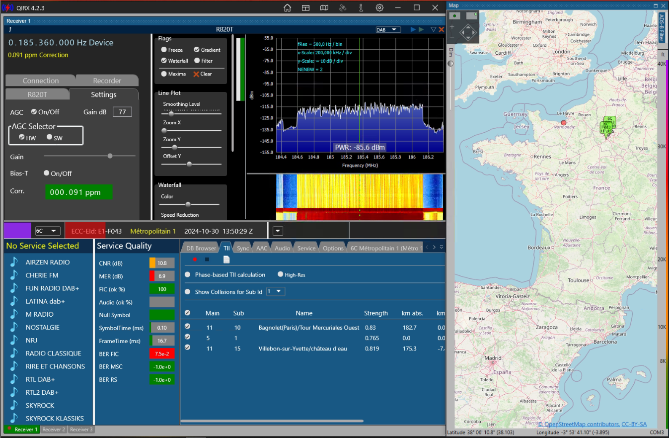The width and height of the screenshot is (669, 438).
Task: Open the DAB mode dropdown
Action: tap(388, 30)
